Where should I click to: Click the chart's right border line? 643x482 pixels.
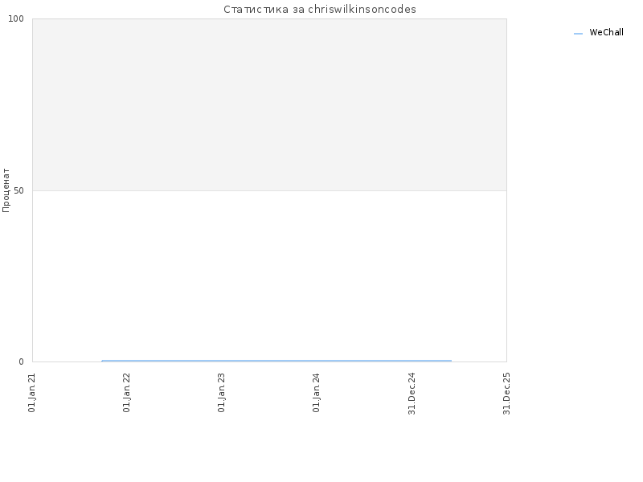pos(507,190)
